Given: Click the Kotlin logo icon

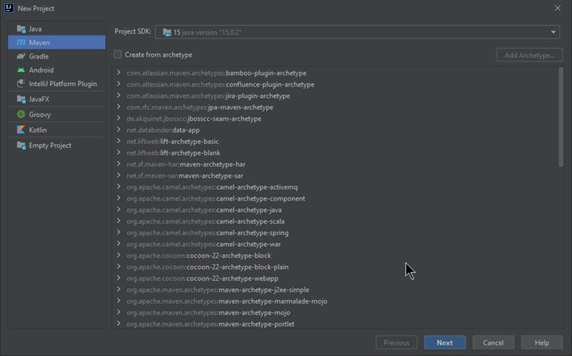Looking at the screenshot, I should (21, 130).
